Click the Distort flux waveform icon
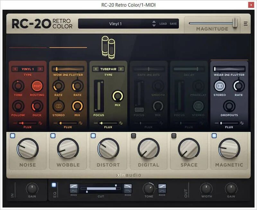The image size is (257, 210). point(121,123)
